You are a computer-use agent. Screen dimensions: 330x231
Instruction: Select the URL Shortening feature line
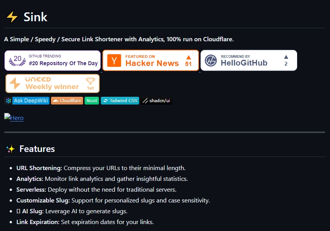tap(101, 168)
